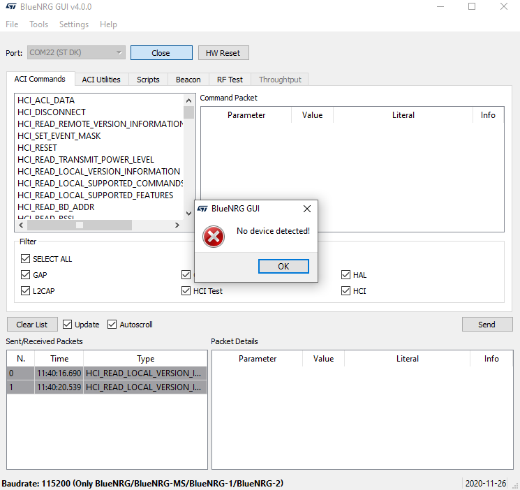Open the Port COM22 dropdown

click(76, 52)
